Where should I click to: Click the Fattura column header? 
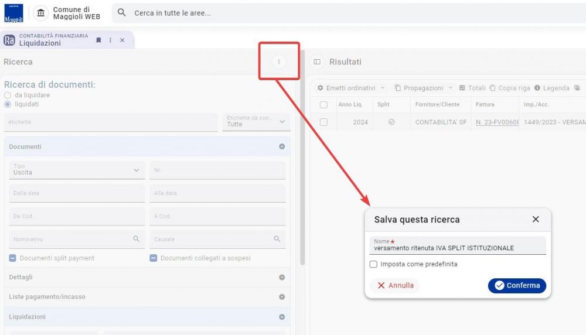pyautogui.click(x=485, y=105)
